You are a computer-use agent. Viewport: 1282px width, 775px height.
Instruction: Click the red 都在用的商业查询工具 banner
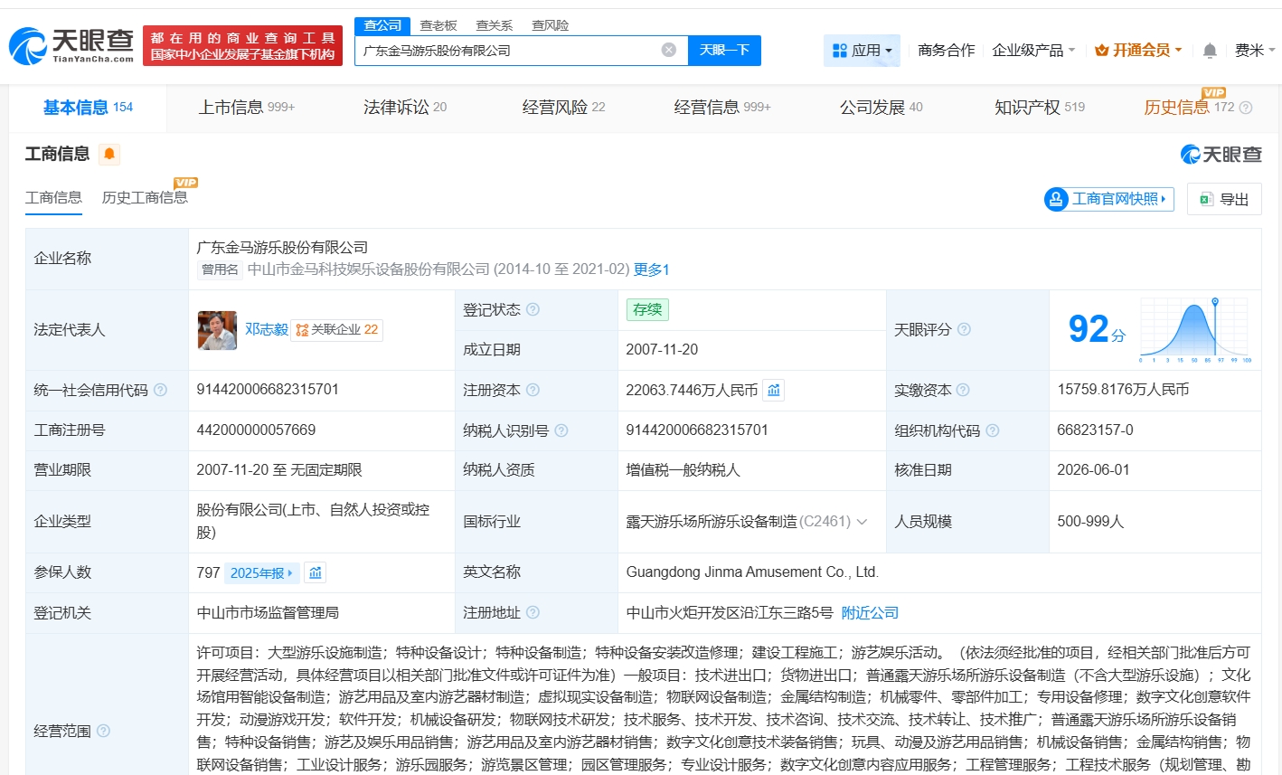(242, 46)
